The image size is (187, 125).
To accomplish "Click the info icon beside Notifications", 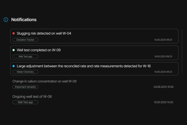I will [6, 20].
